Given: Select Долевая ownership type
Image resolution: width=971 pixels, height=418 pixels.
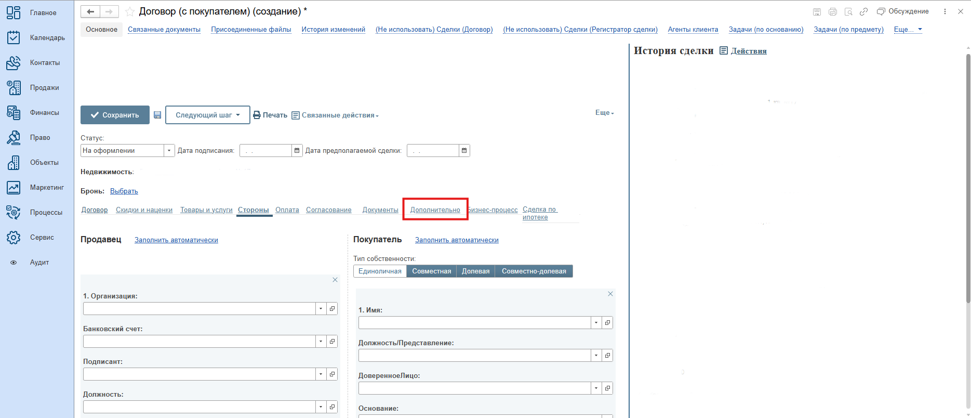Looking at the screenshot, I should [475, 271].
